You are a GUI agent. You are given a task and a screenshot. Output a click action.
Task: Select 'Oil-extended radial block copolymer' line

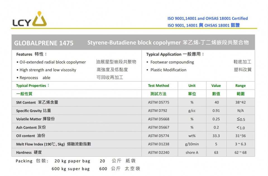pos(53,62)
